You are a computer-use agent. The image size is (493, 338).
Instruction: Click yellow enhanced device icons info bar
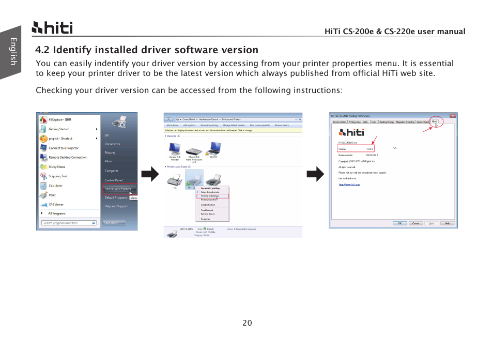click(x=233, y=130)
